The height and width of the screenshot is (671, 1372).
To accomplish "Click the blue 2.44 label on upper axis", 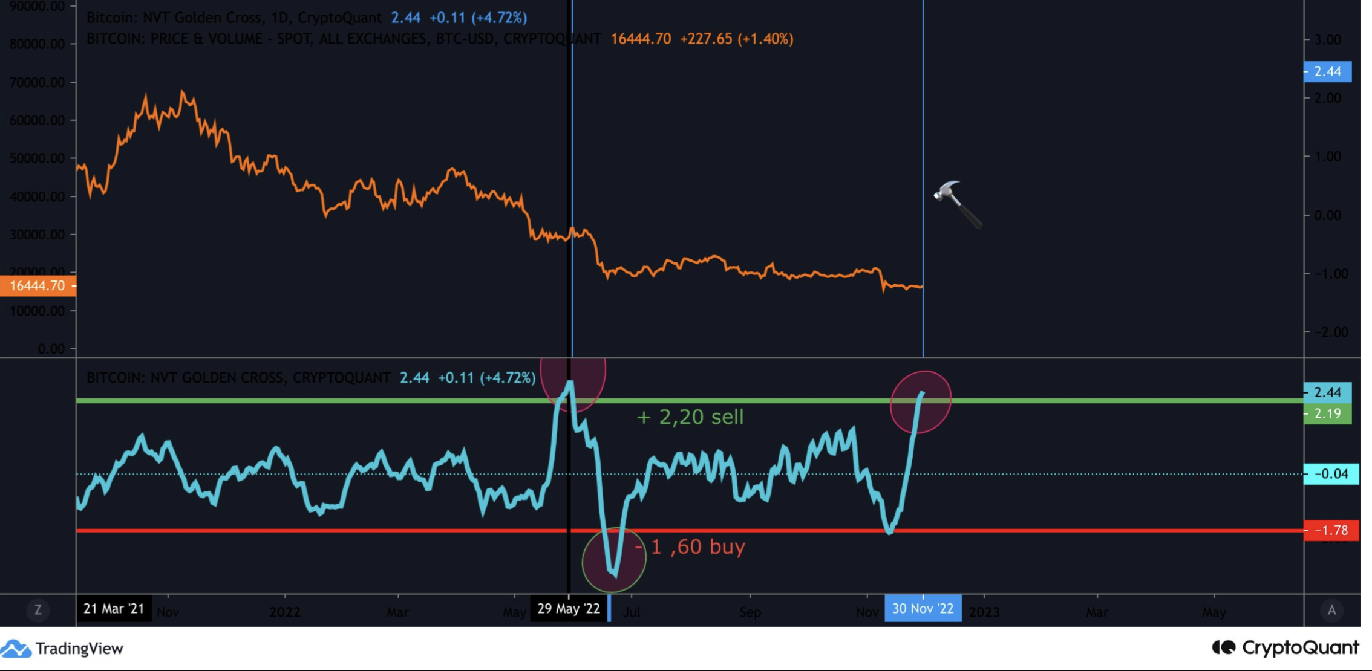I will (1327, 71).
